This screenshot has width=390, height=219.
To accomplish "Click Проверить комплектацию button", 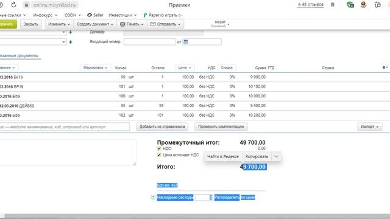I will [x=221, y=127].
